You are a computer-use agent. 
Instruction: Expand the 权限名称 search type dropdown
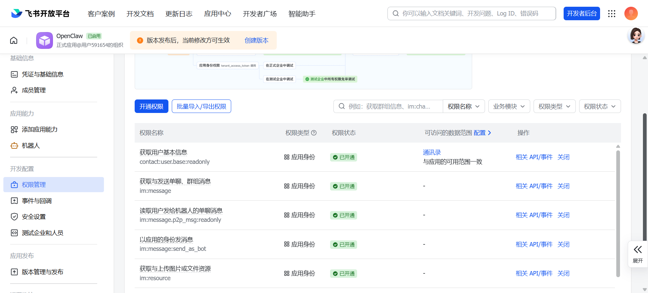[x=463, y=107]
